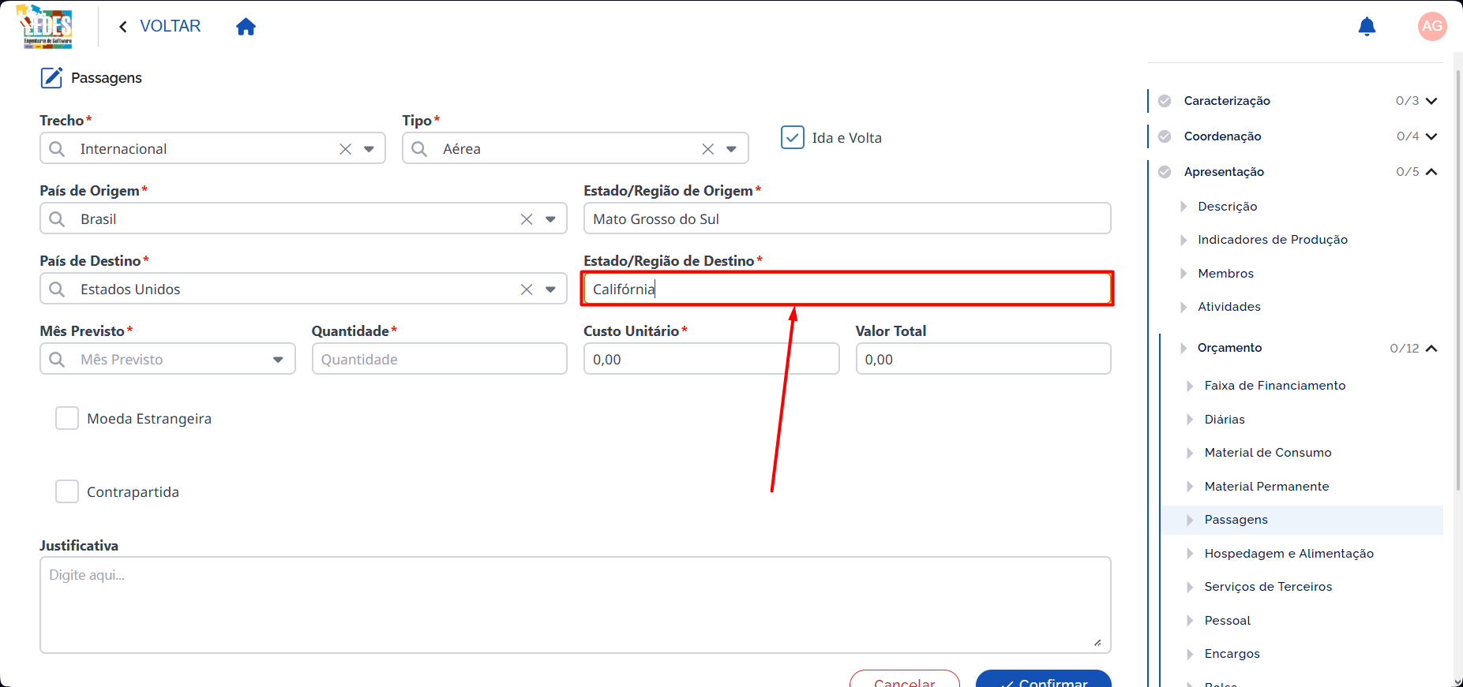Click the Passagens edit pencil icon

[x=51, y=77]
